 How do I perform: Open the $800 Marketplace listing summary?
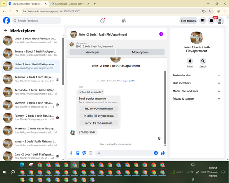click(94, 45)
